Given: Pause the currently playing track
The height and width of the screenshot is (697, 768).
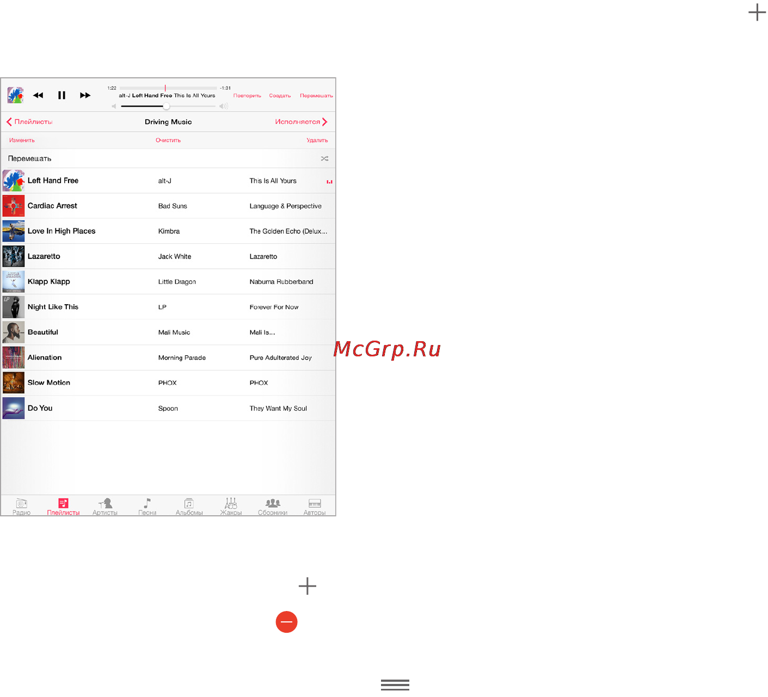Looking at the screenshot, I should tap(62, 95).
